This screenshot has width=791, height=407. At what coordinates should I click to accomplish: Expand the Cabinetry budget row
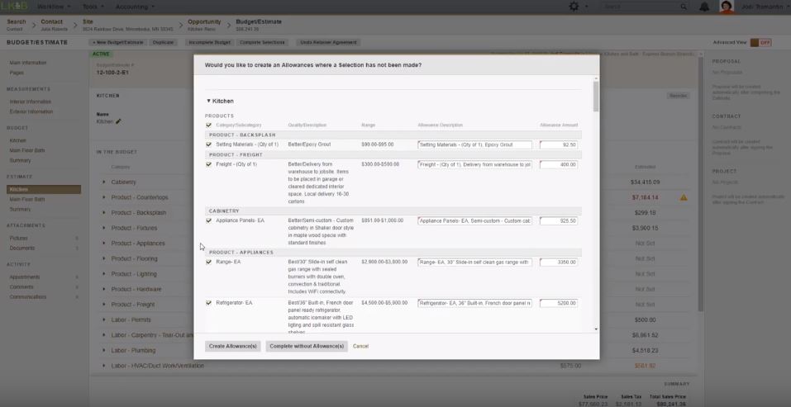pos(104,182)
